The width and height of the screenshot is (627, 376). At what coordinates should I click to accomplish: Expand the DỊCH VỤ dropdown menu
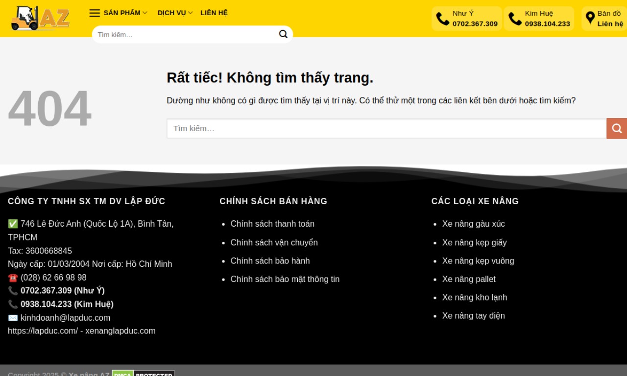coord(175,13)
